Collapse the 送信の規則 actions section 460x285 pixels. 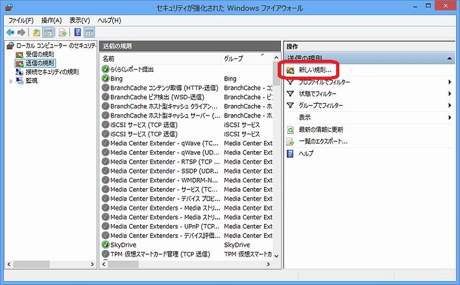pos(450,59)
